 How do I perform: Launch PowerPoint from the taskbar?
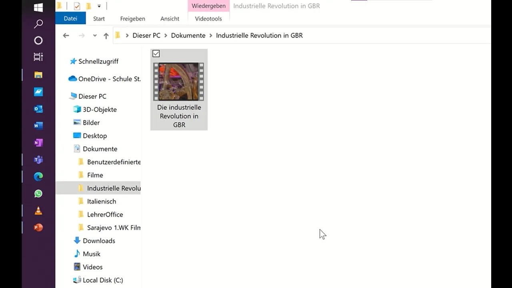[38, 228]
